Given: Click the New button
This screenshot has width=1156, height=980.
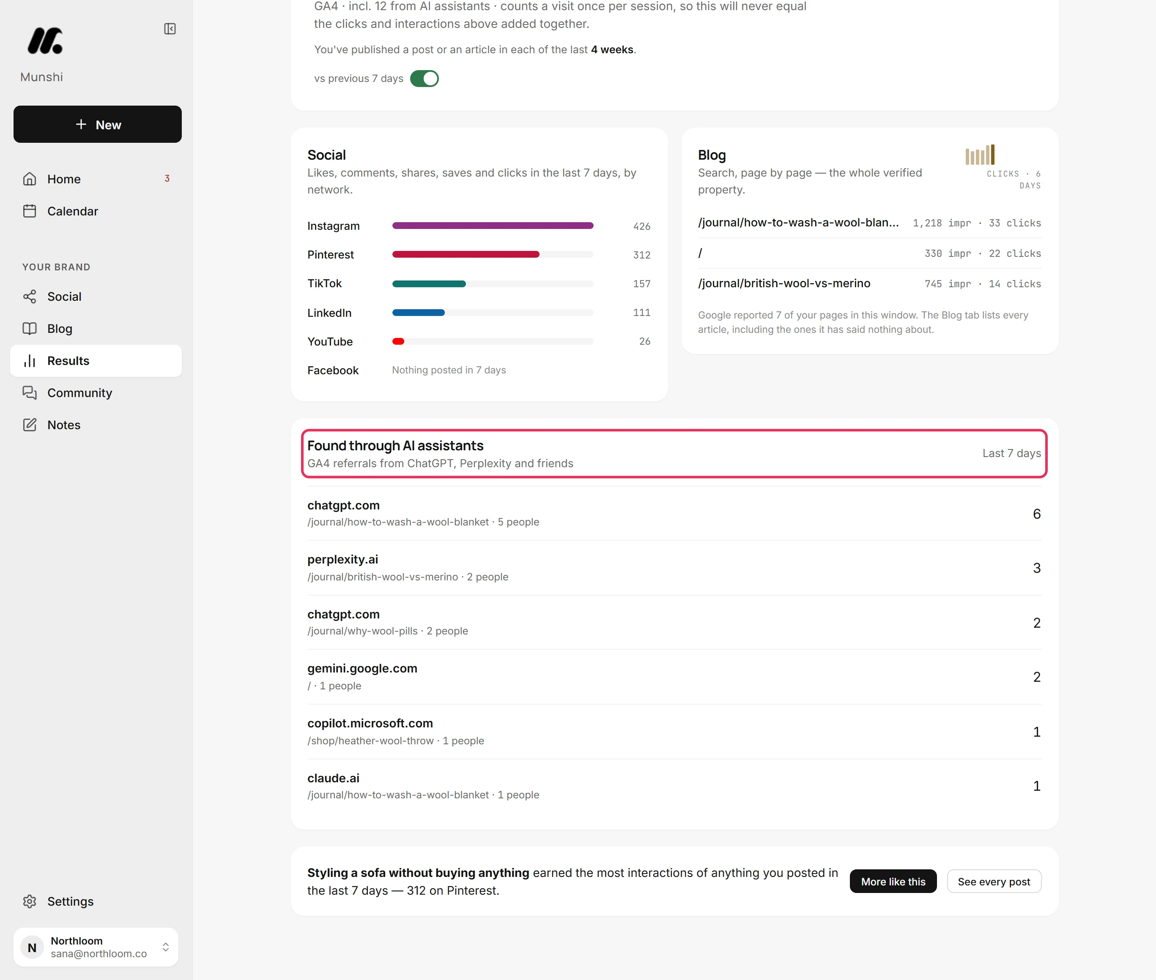Looking at the screenshot, I should click(x=97, y=125).
